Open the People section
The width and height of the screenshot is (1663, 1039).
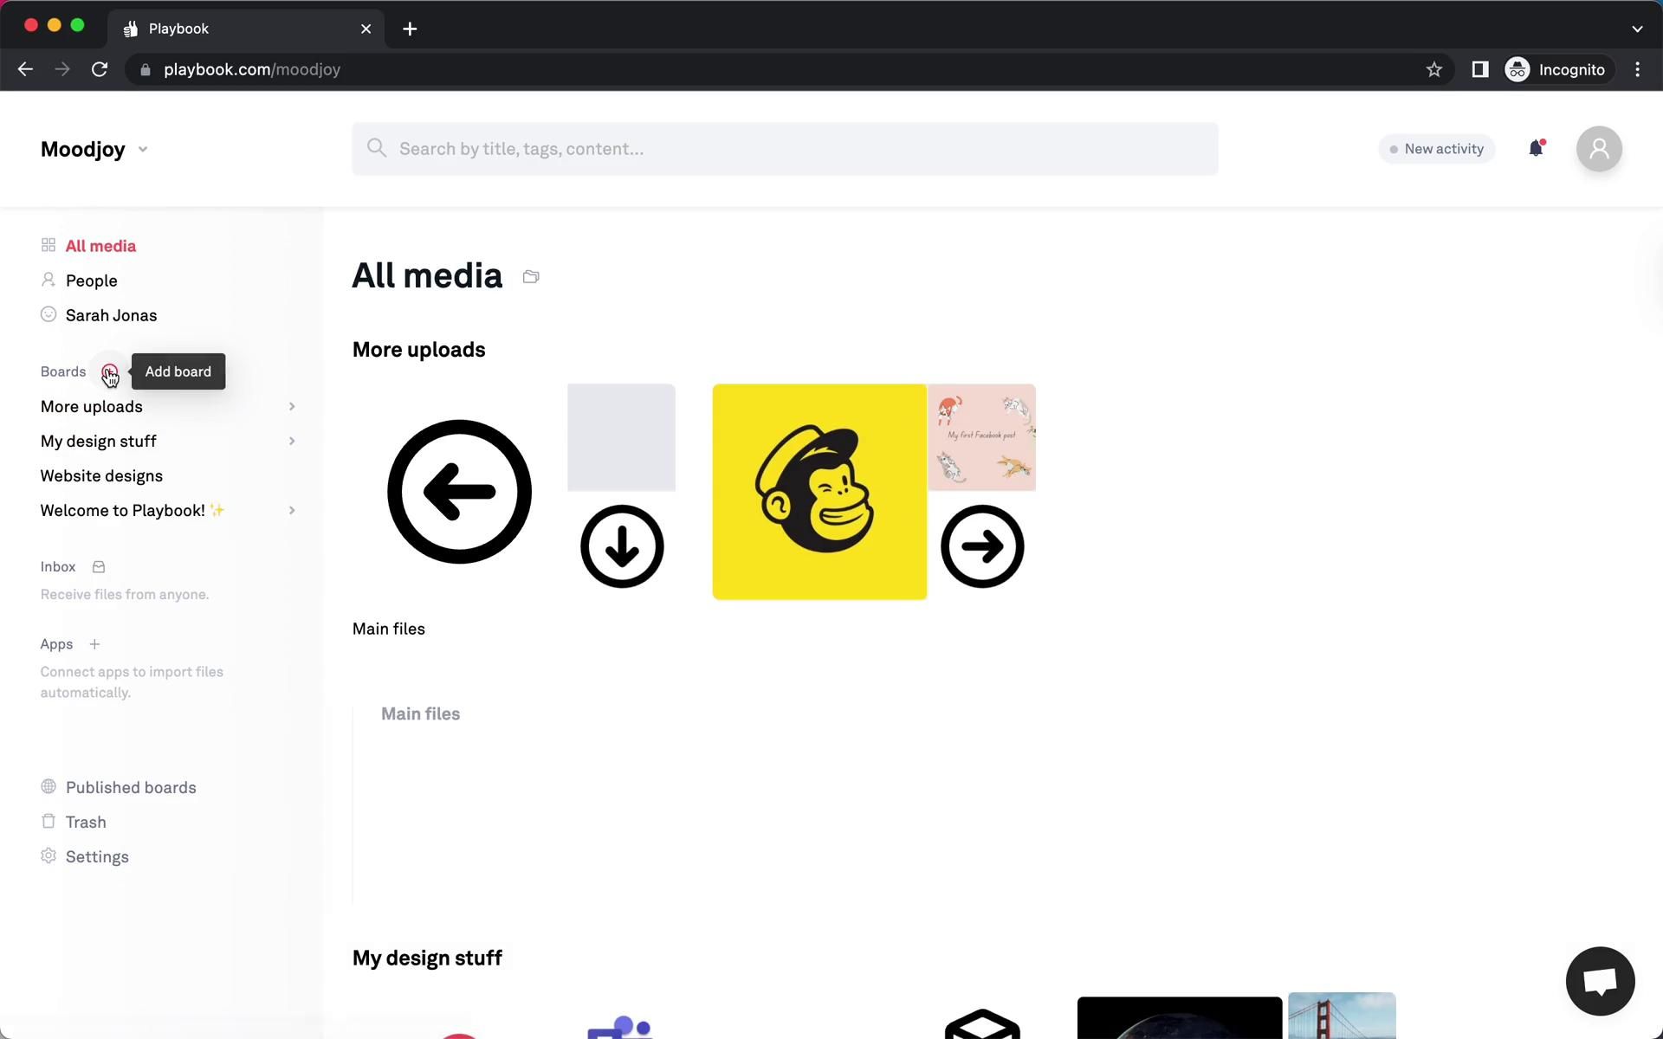click(91, 281)
